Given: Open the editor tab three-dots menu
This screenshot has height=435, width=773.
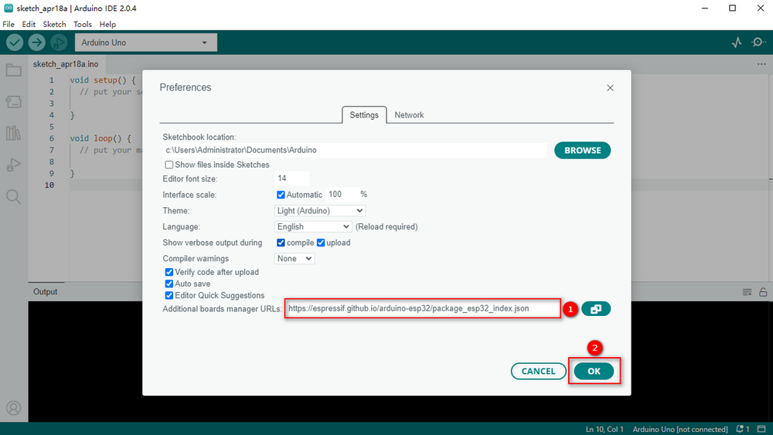Looking at the screenshot, I should click(x=761, y=64).
